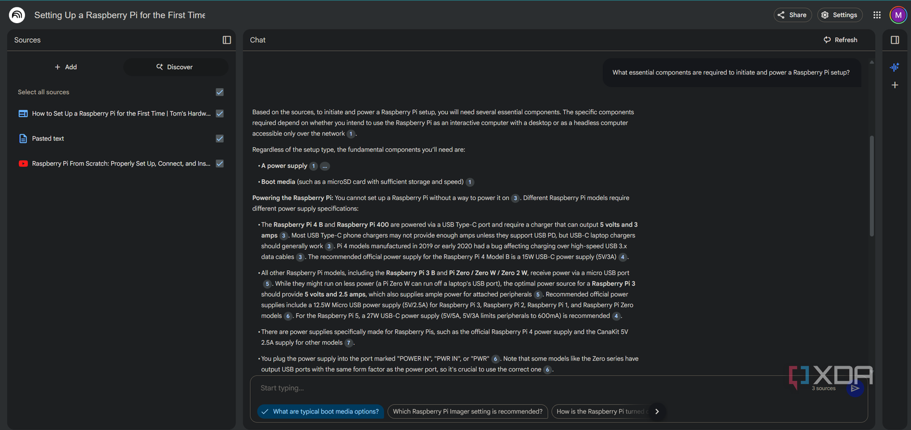911x430 pixels.
Task: Open citation 6 after 'use the correct one'
Action: coord(547,370)
